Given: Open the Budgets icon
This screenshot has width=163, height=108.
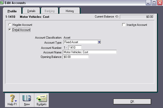Looking at the screenshot, I should pyautogui.click(x=41, y=100).
